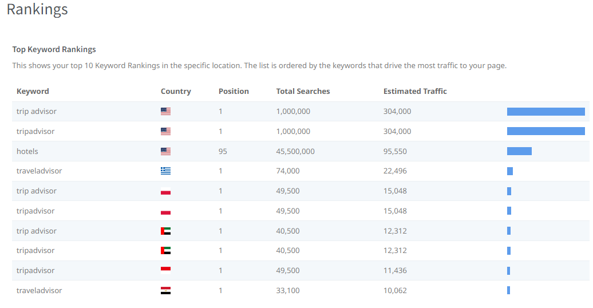Click the Country column header
Viewport: 593px width, 308px height.
click(176, 92)
